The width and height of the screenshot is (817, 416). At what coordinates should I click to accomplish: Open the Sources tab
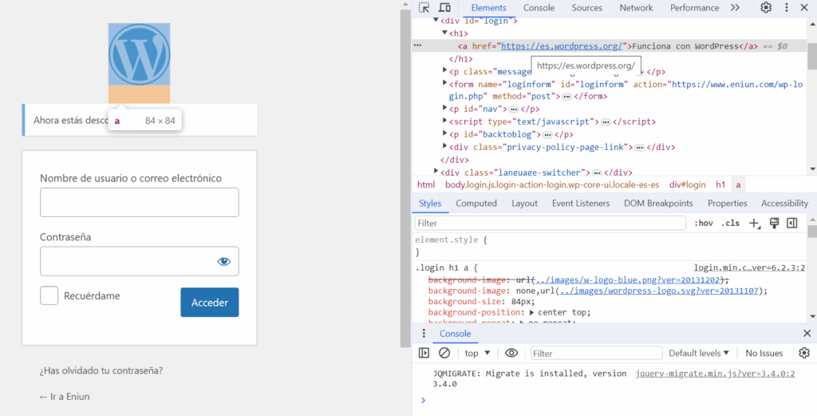[x=586, y=8]
